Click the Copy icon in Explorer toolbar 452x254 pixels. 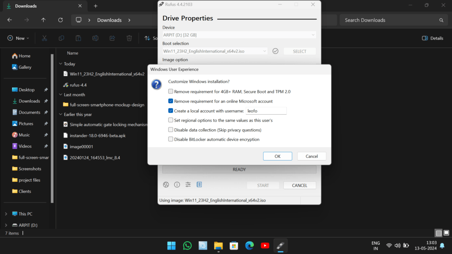[61, 38]
